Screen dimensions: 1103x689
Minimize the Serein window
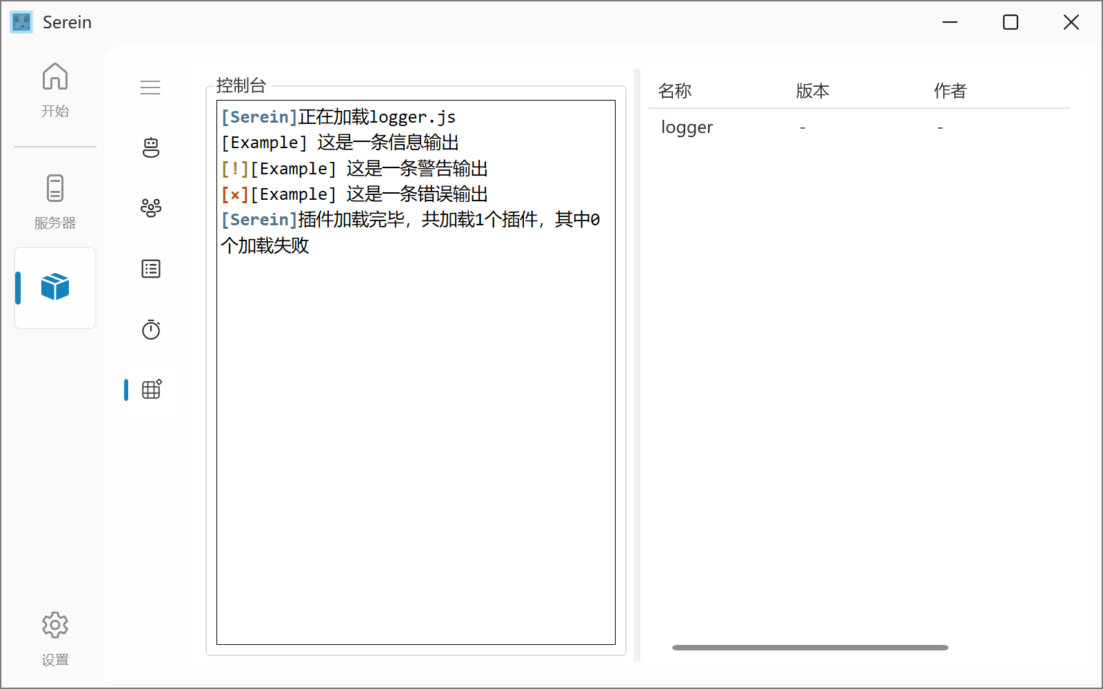coord(950,22)
